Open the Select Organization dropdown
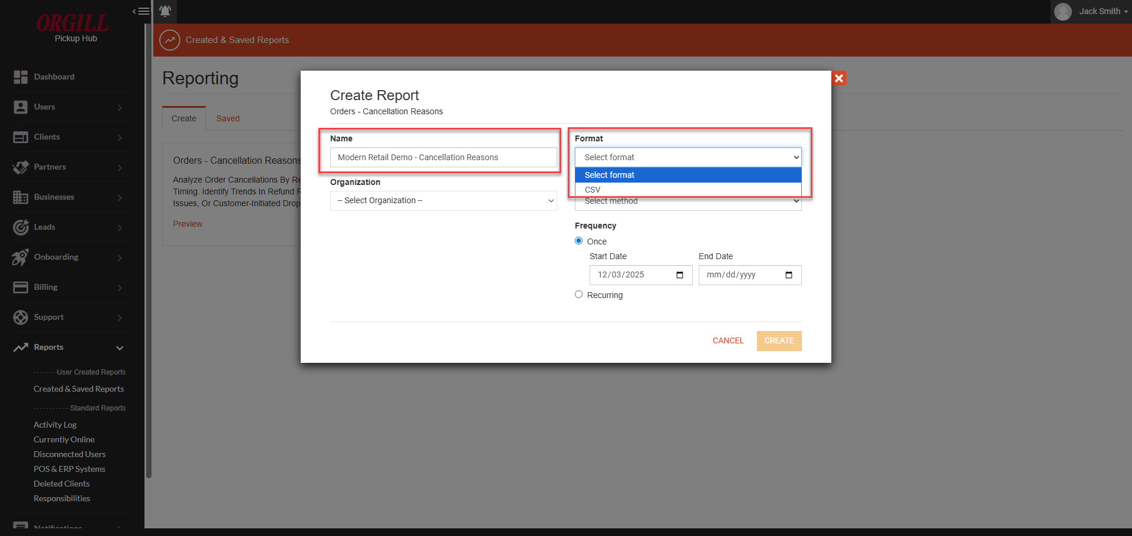Viewport: 1132px width, 536px height. point(443,201)
